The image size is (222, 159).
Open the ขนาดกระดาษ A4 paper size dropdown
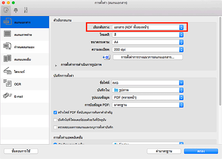pyautogui.click(x=148, y=42)
